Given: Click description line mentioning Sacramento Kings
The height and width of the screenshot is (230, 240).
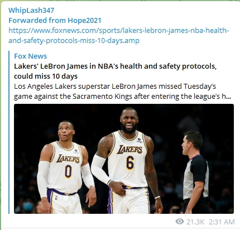Looking at the screenshot, I should coord(123,97).
